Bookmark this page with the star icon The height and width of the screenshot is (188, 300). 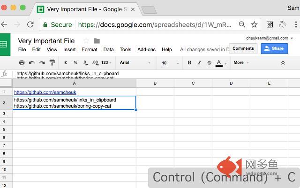tap(254, 24)
